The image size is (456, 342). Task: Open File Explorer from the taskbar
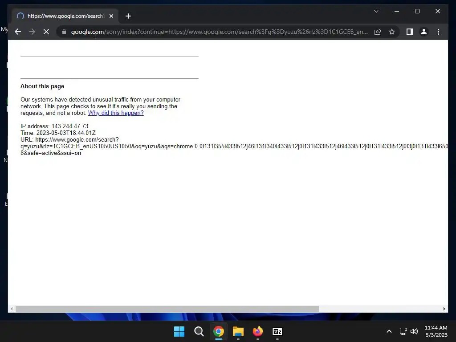click(238, 331)
